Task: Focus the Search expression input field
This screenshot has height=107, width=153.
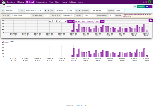Action: pos(69,7)
